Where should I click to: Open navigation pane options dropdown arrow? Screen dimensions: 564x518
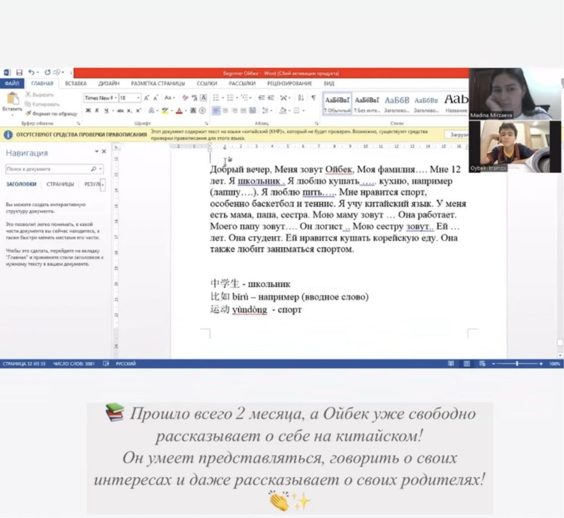96,152
